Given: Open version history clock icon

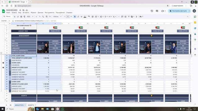Looking at the screenshot, I should [152, 11].
